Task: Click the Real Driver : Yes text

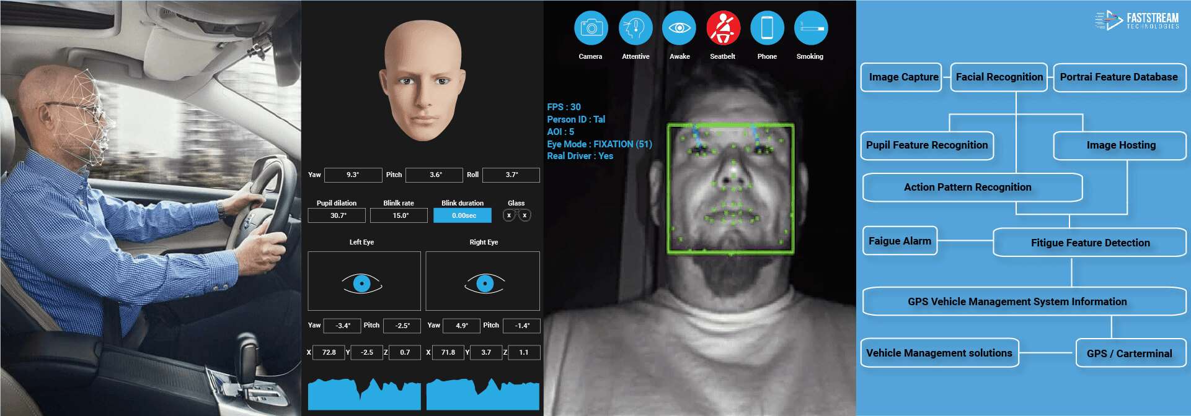Action: [580, 156]
